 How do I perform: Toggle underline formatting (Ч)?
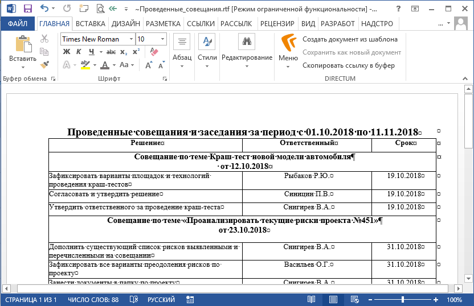click(x=92, y=52)
